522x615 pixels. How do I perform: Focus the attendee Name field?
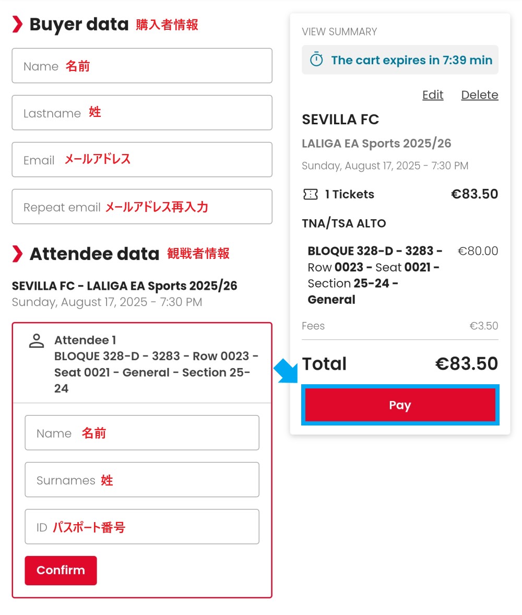[x=142, y=433]
